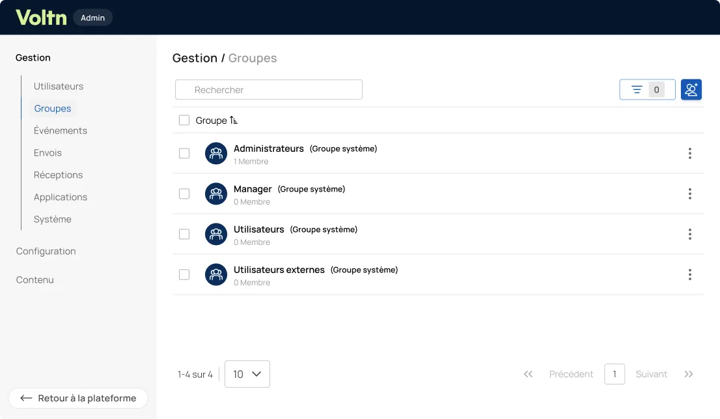Expand the Configuration sidebar section
Viewport: 720px width, 419px height.
pos(46,252)
